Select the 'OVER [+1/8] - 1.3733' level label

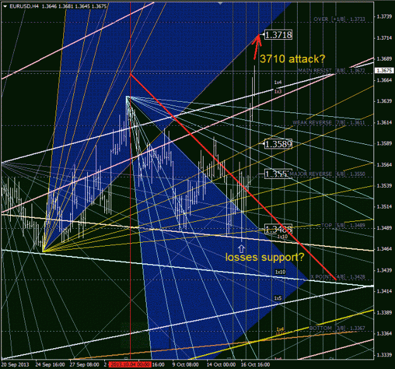(339, 19)
